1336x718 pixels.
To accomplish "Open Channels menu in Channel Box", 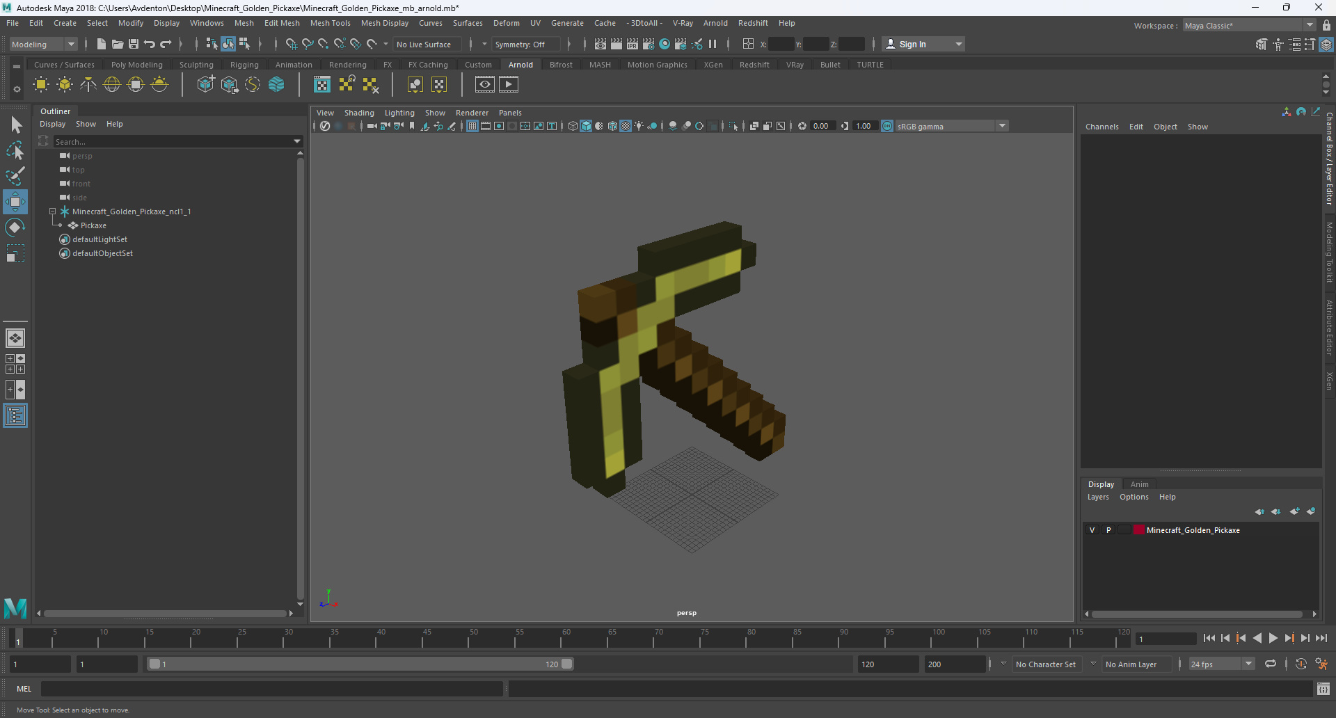I will click(x=1102, y=127).
